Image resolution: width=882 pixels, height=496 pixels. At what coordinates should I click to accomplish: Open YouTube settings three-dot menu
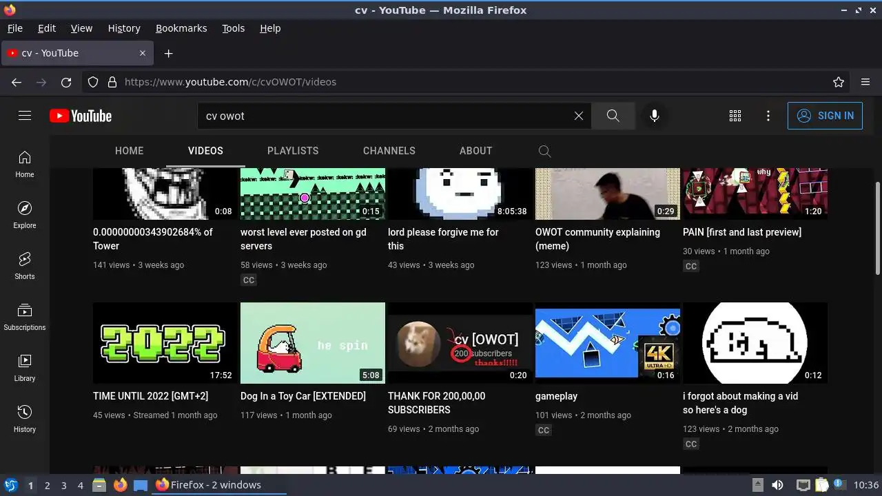(768, 116)
